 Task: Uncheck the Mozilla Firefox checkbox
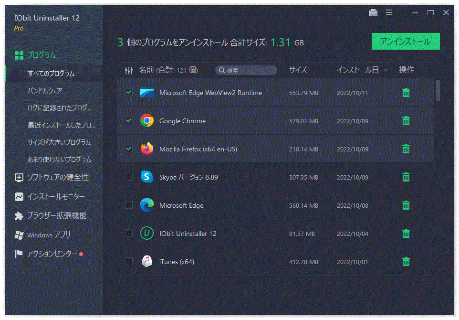[128, 149]
